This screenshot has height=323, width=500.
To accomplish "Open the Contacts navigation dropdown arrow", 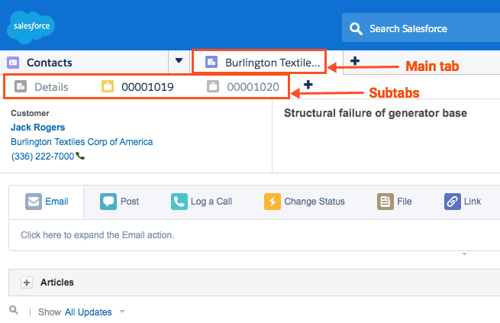I will click(x=179, y=60).
